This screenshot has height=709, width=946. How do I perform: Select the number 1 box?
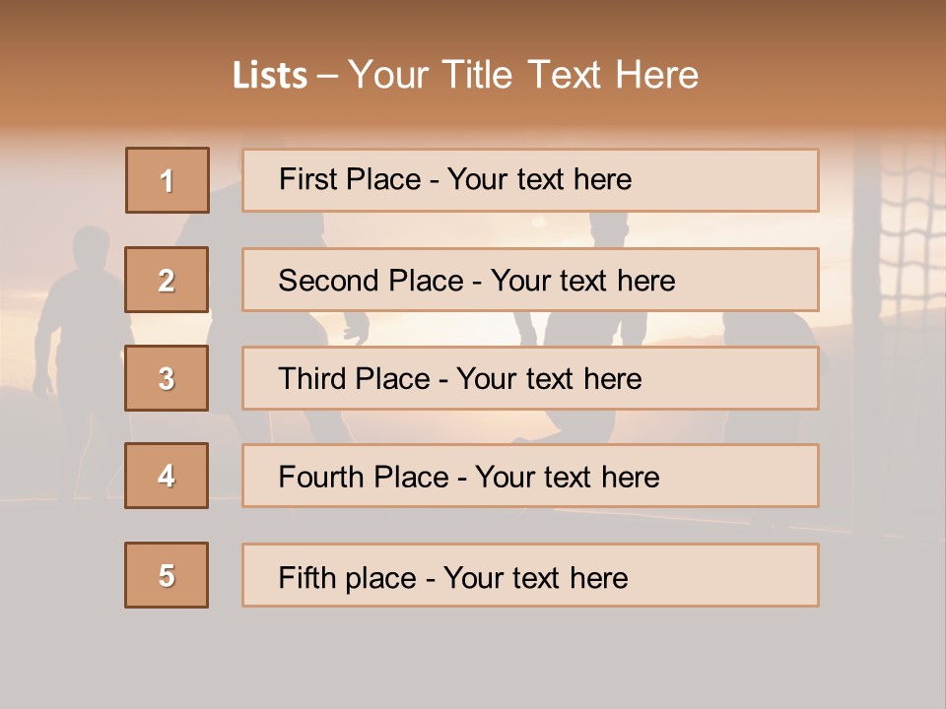click(168, 180)
